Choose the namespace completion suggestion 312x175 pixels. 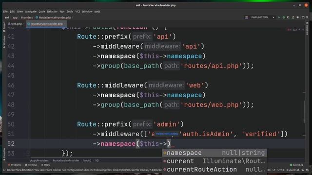pyautogui.click(x=214, y=153)
